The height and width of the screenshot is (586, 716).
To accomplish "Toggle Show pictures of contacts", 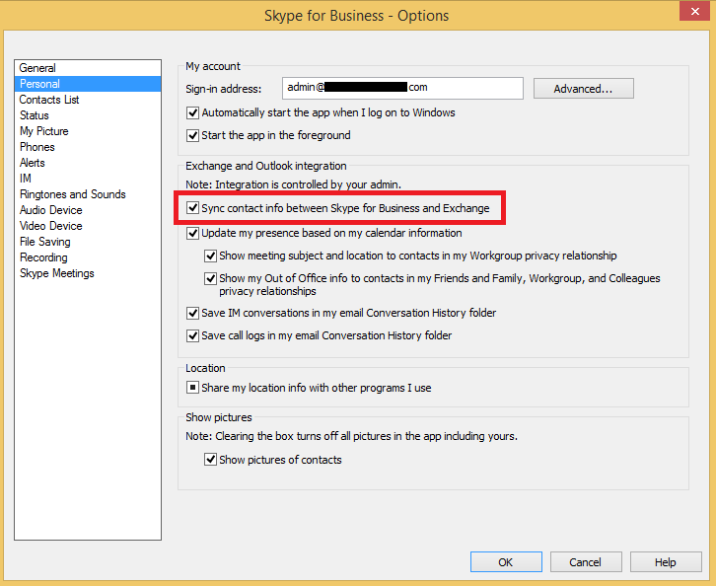I will (x=210, y=460).
